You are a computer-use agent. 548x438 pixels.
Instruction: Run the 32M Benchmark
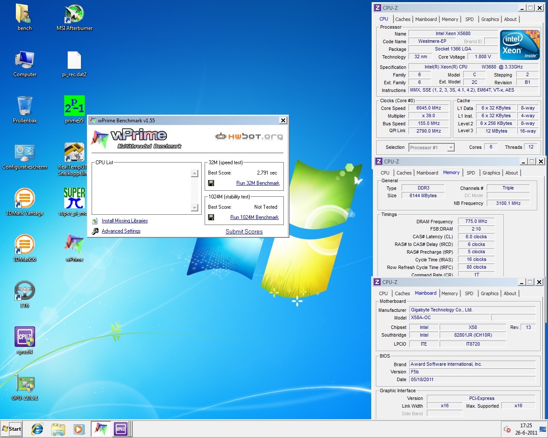tap(258, 183)
